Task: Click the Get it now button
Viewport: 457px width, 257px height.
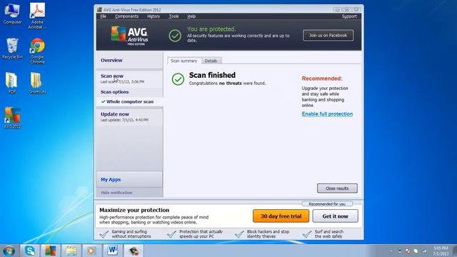Action: (x=335, y=216)
